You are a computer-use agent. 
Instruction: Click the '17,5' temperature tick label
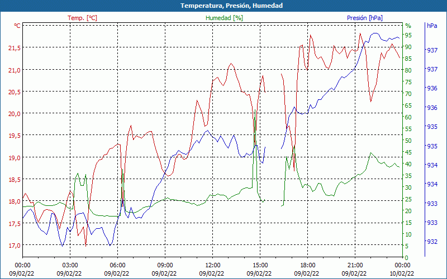15,224
